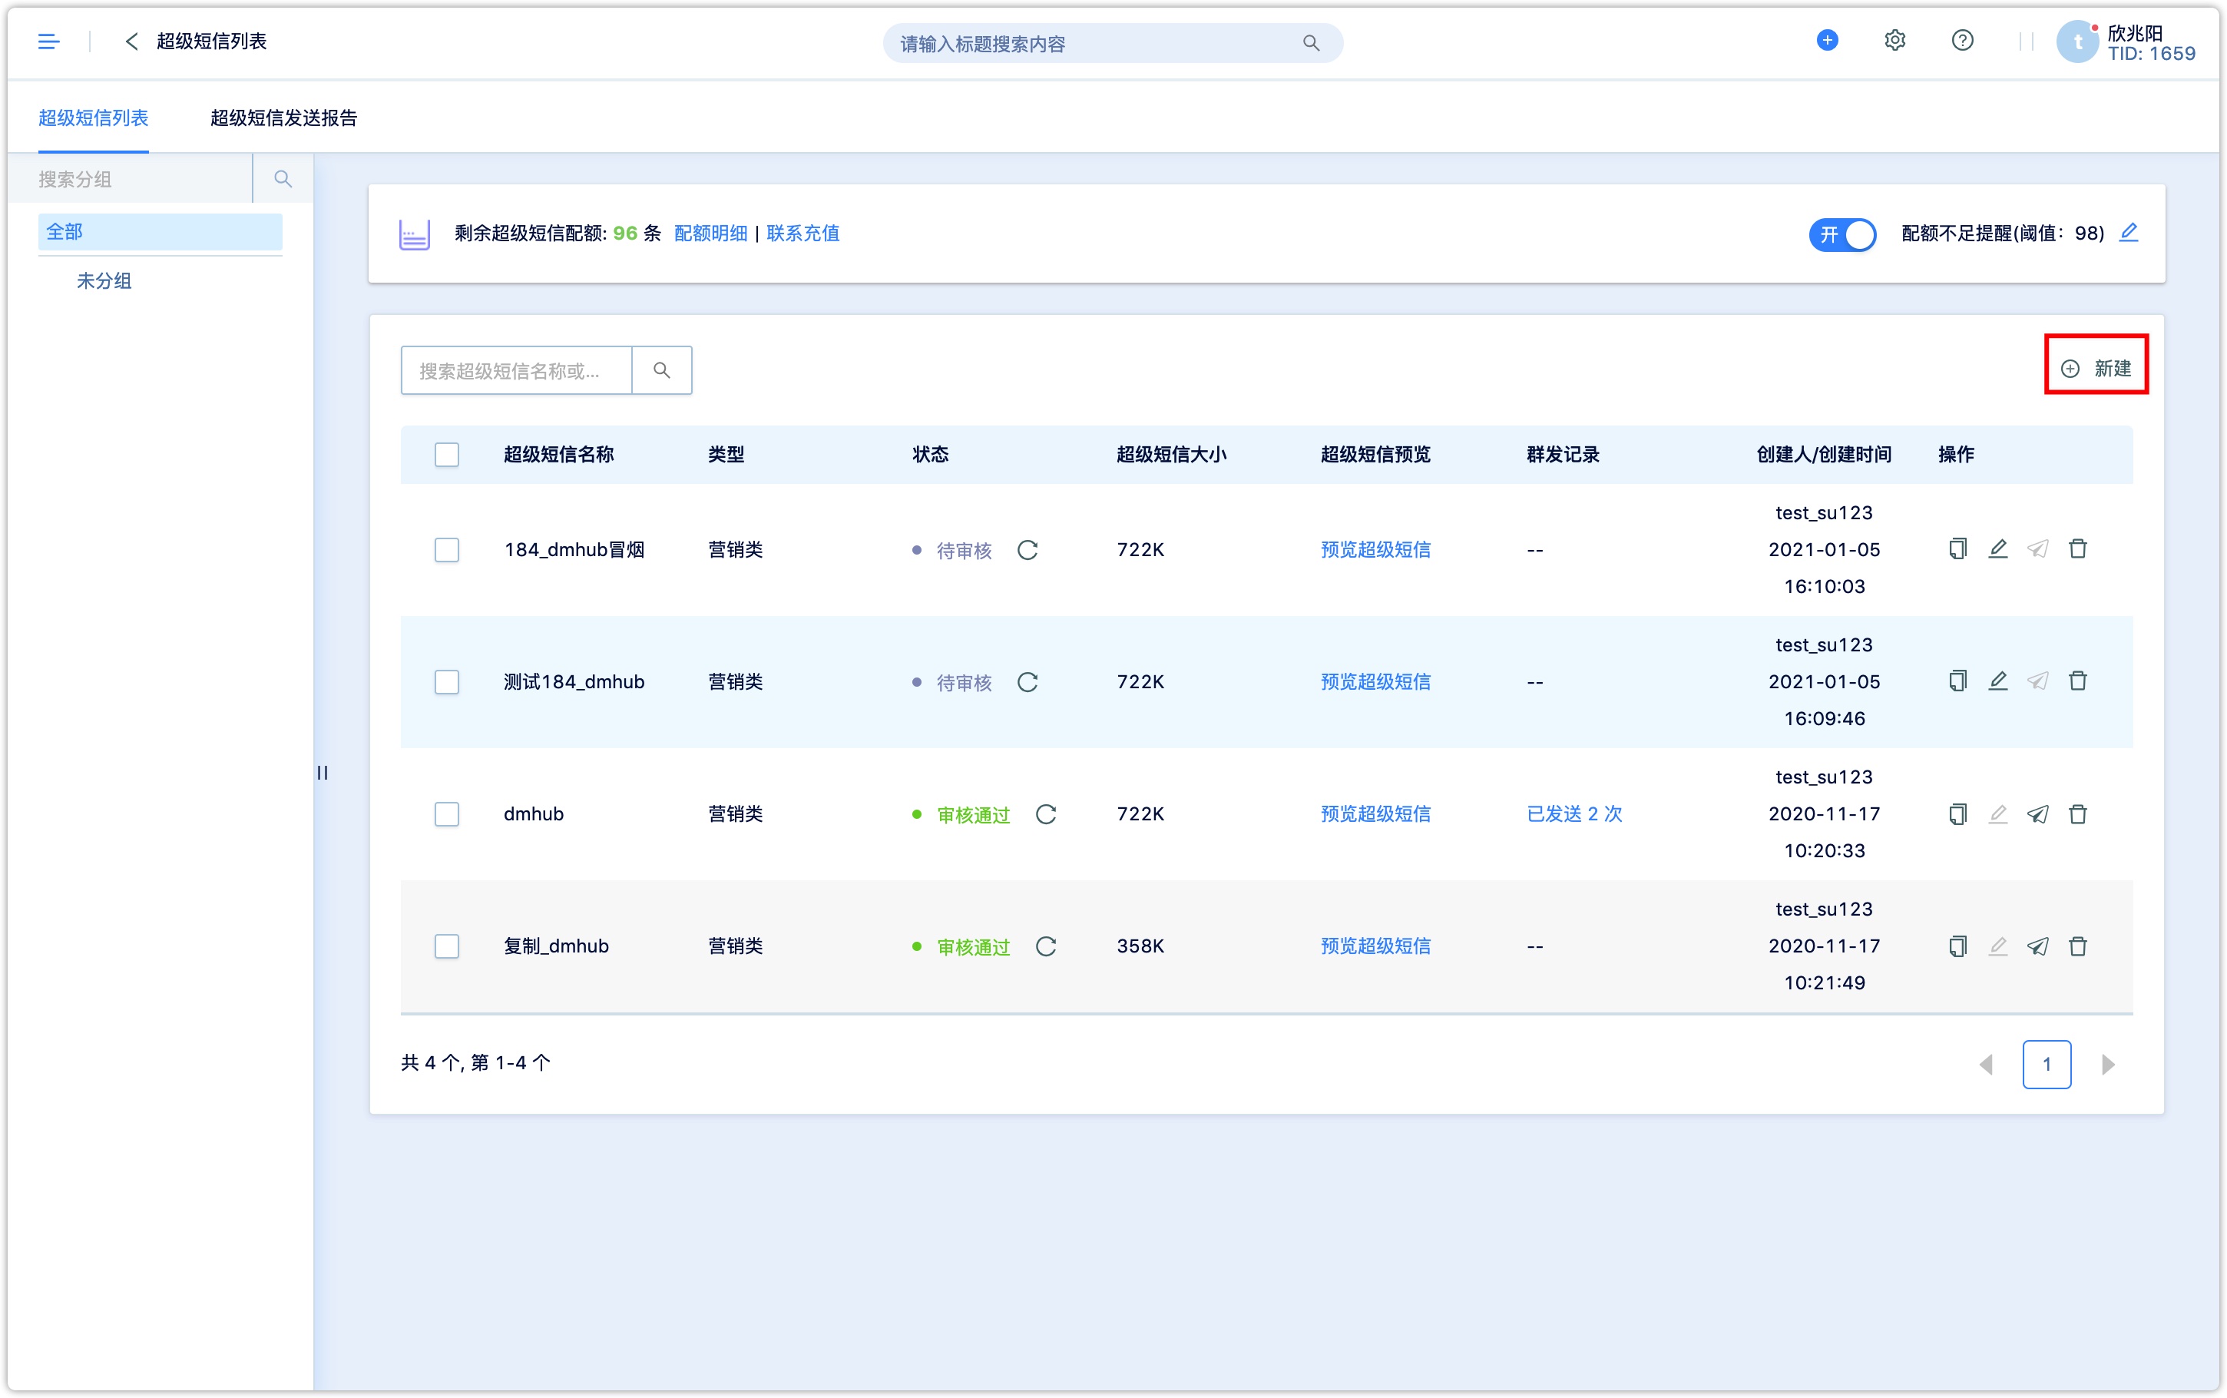Toggle the quota reminder switch off
Image resolution: width=2227 pixels, height=1398 pixels.
(x=1841, y=234)
